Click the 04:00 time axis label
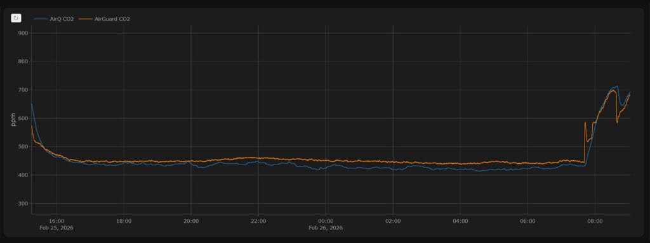Viewport: 650px width, 243px height. coord(461,221)
